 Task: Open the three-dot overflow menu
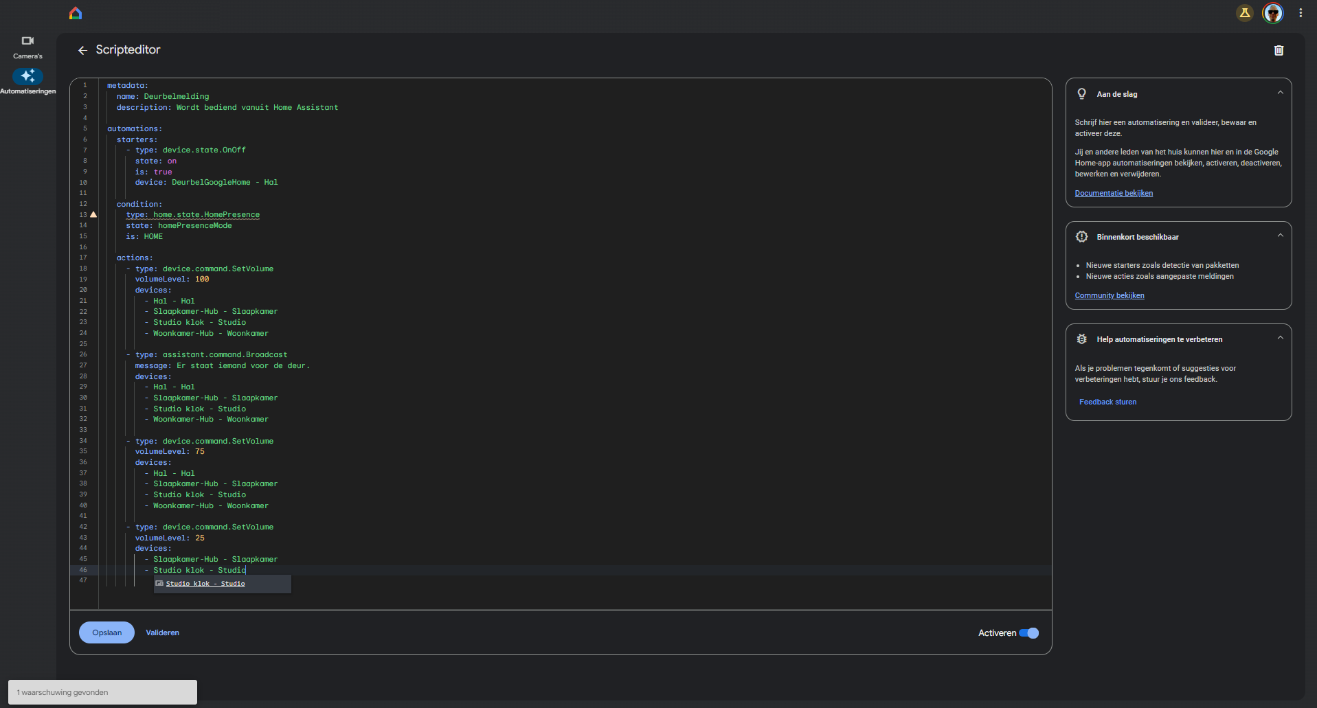tap(1301, 13)
